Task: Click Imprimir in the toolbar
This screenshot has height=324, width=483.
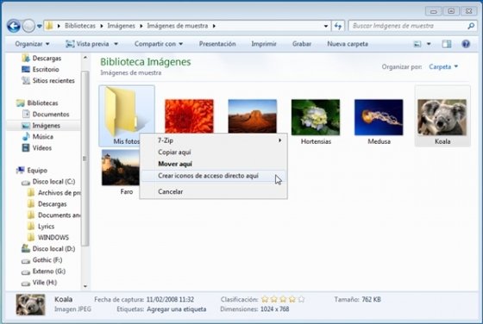Action: point(264,44)
